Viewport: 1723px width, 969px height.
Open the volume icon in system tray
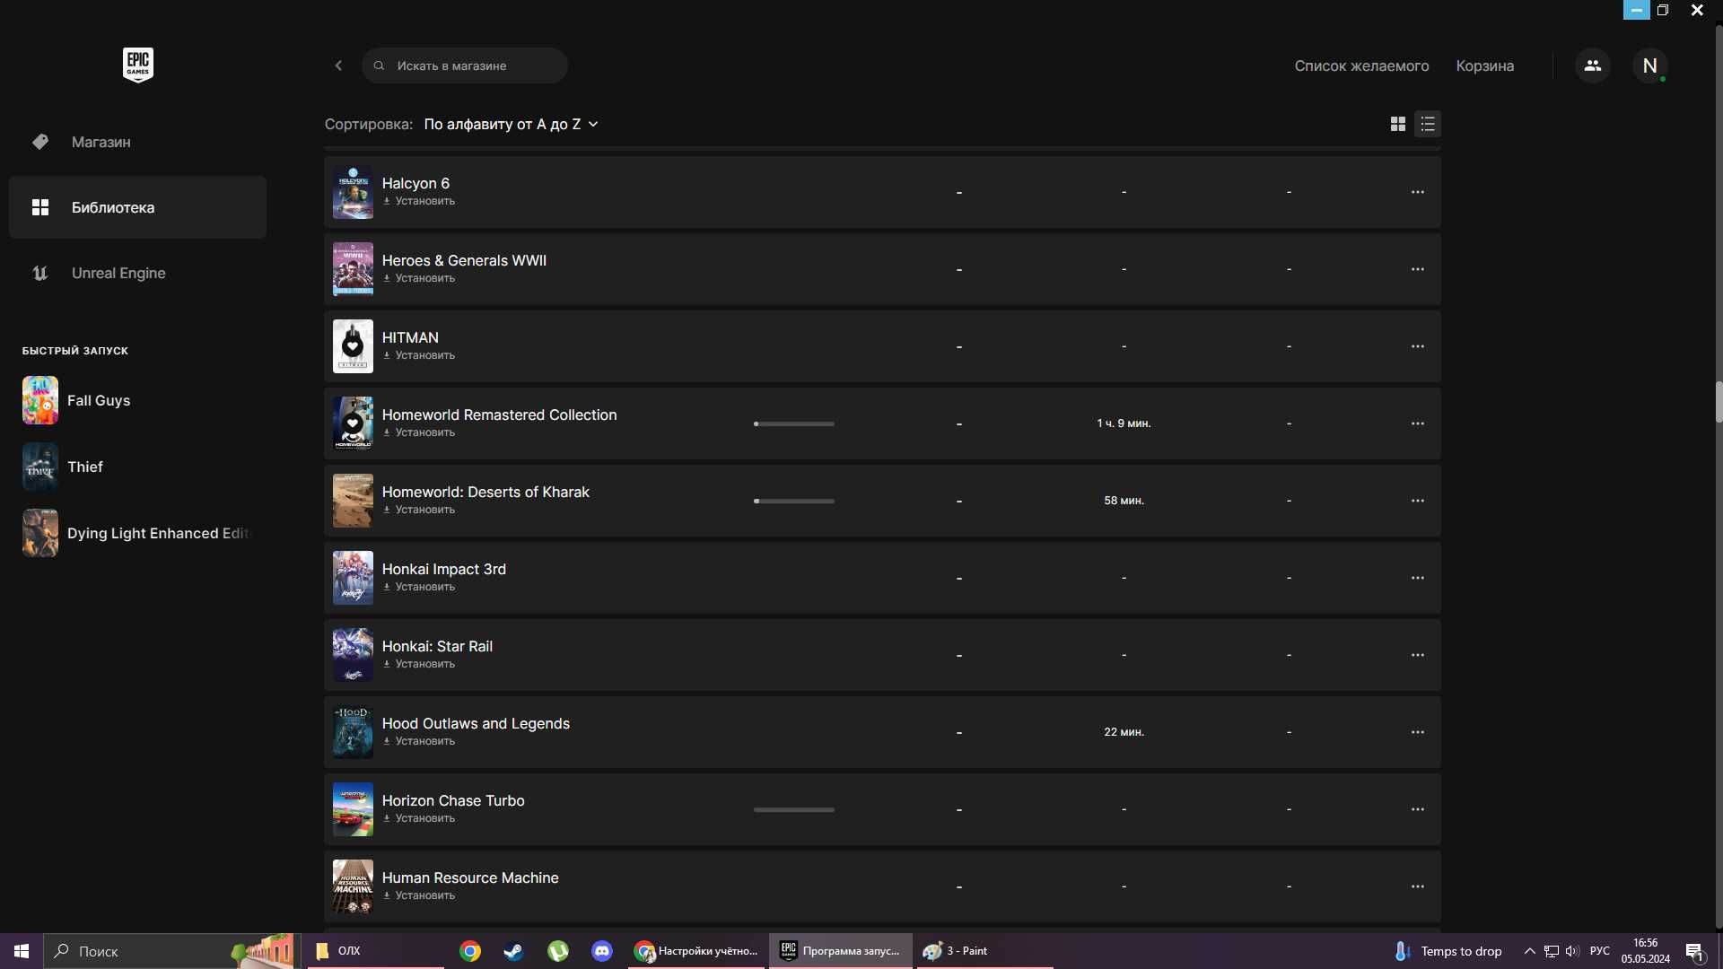[1571, 951]
